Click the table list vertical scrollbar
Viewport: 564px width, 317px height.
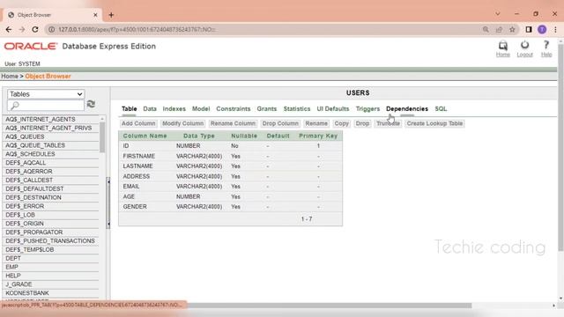coord(102,136)
